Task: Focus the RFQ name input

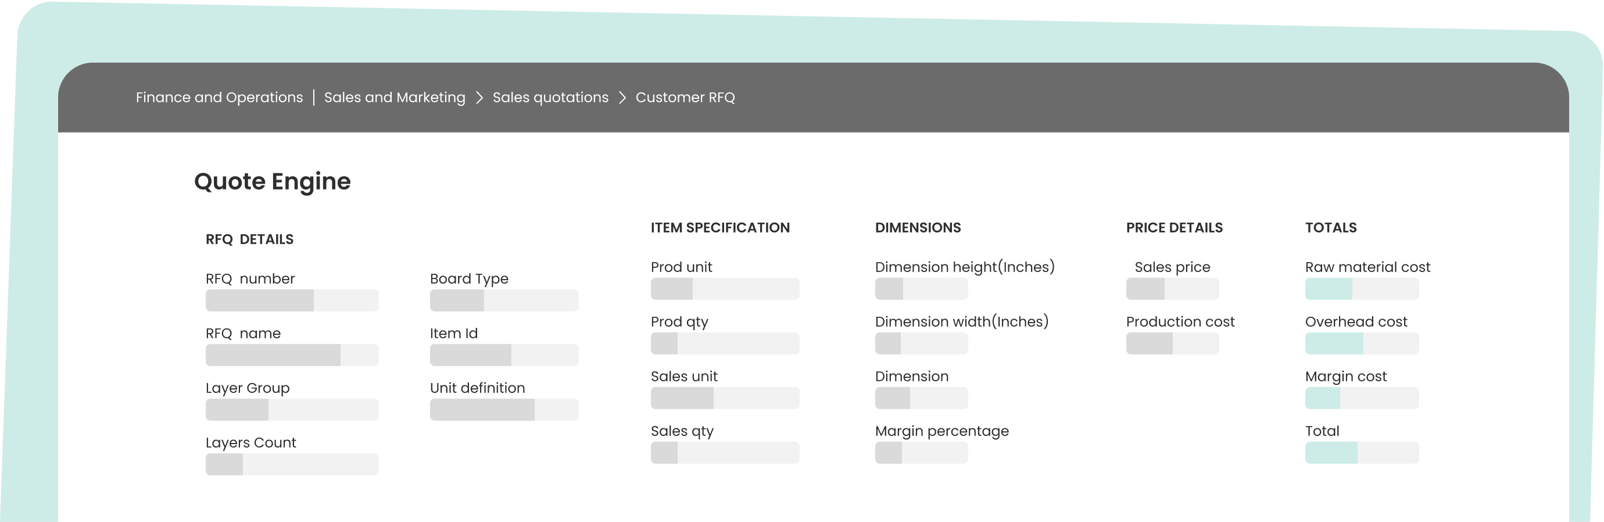Action: point(291,355)
